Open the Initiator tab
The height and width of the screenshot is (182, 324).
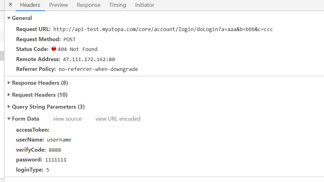[145, 5]
